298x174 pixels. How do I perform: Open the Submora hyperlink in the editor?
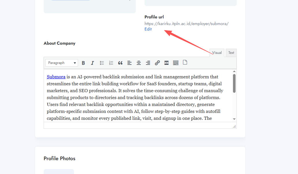point(56,77)
